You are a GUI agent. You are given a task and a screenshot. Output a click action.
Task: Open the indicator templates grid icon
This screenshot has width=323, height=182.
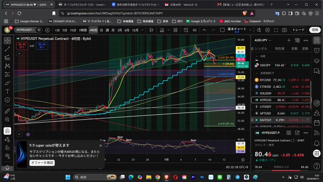pyautogui.click(x=175, y=30)
